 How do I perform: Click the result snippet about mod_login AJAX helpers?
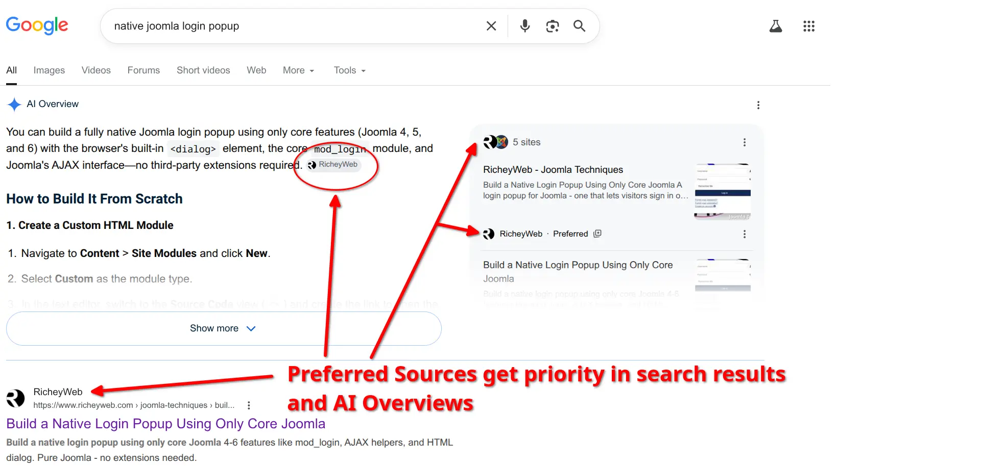(x=229, y=450)
